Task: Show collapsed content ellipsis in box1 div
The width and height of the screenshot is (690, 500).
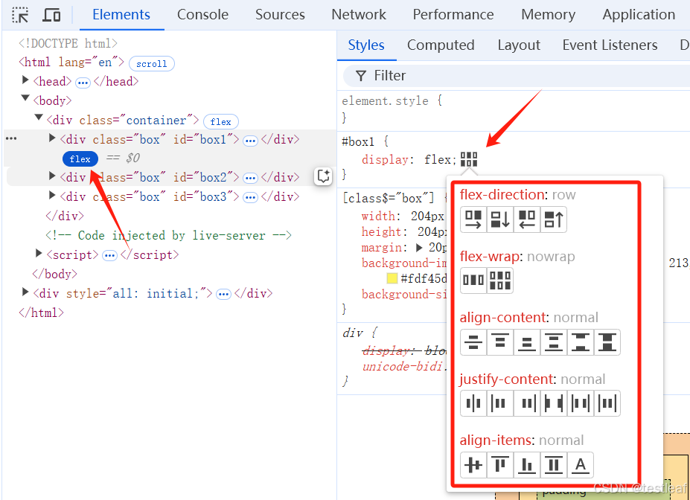Action: pos(250,141)
